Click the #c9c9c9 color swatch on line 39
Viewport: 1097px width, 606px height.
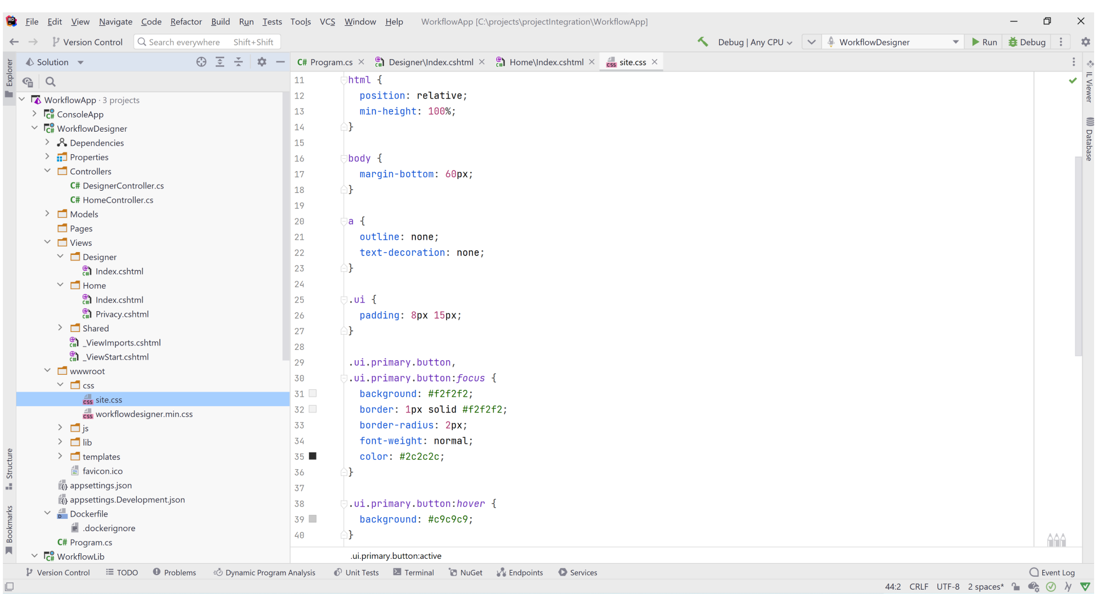tap(313, 519)
